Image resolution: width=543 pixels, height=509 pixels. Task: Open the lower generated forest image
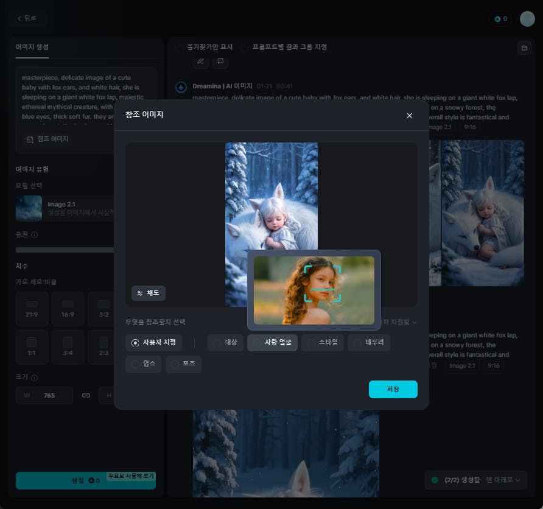click(x=286, y=454)
